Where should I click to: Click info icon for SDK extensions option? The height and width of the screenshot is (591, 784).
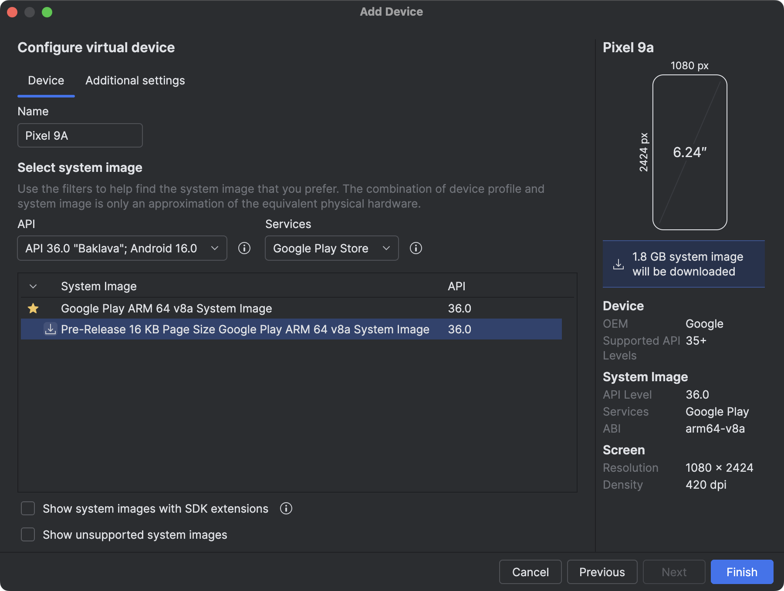click(x=286, y=508)
